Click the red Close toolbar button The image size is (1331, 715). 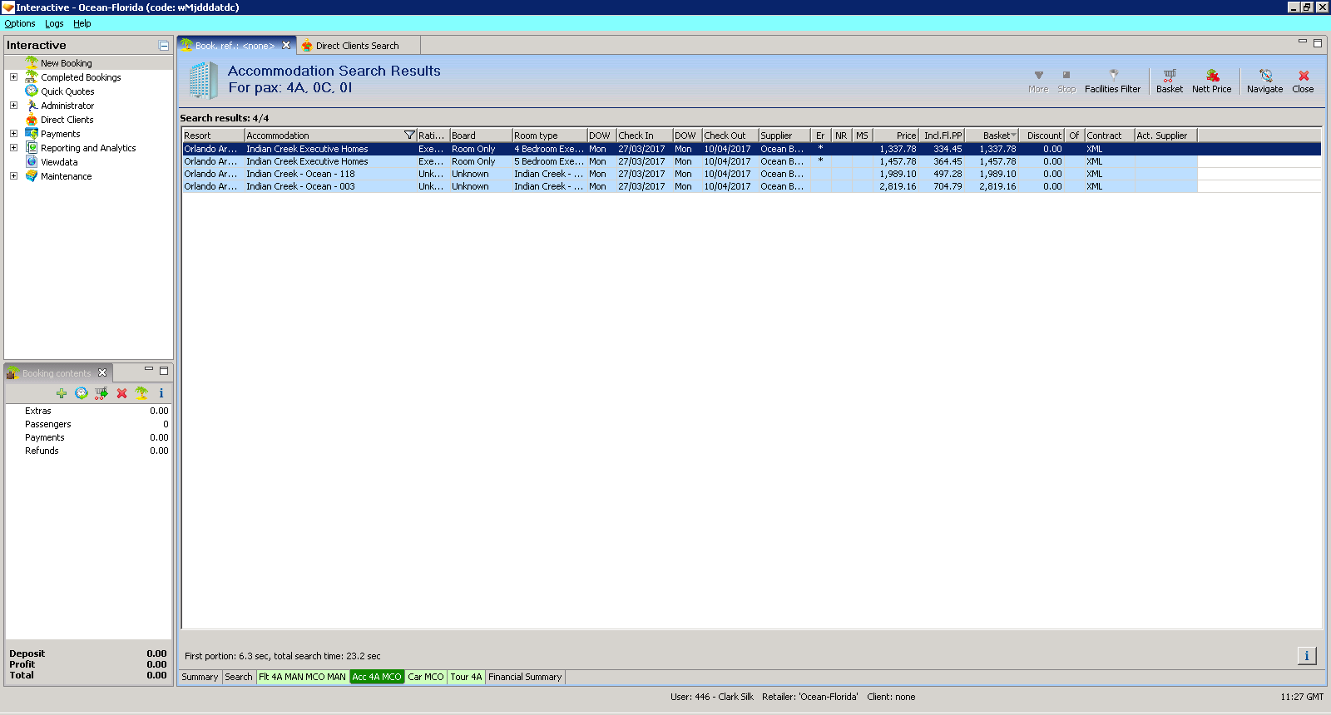(1304, 81)
